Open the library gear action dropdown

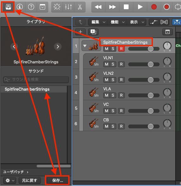pos(10,180)
